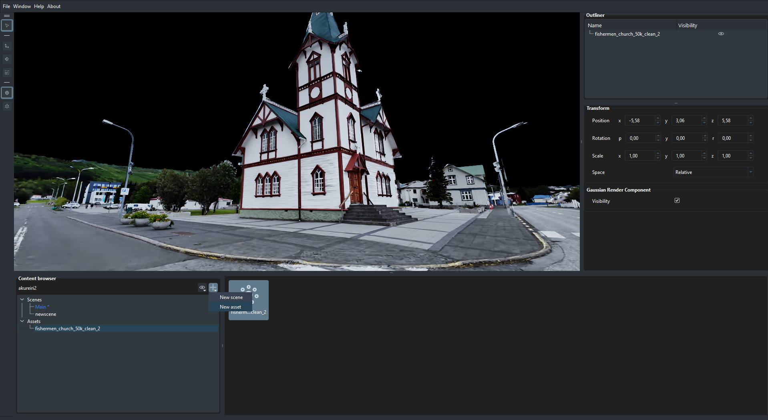Activate the rotate gizmo tool
This screenshot has width=768, height=420.
(7, 59)
